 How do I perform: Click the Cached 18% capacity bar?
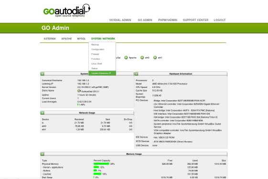[x=97, y=174]
